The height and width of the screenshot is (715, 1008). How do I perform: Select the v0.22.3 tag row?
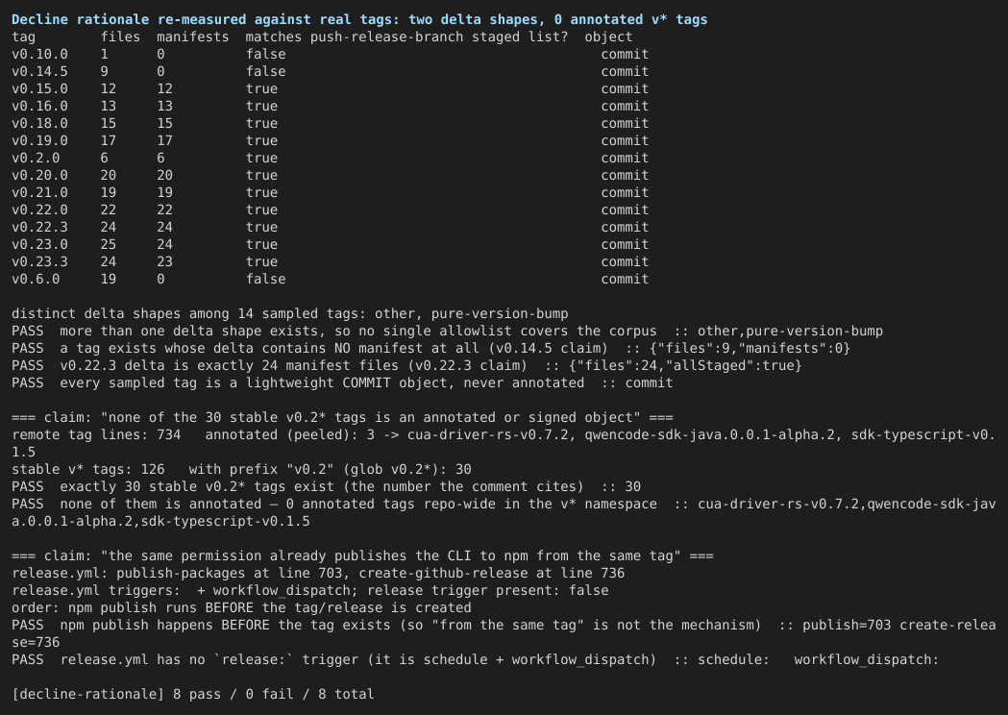(330, 228)
